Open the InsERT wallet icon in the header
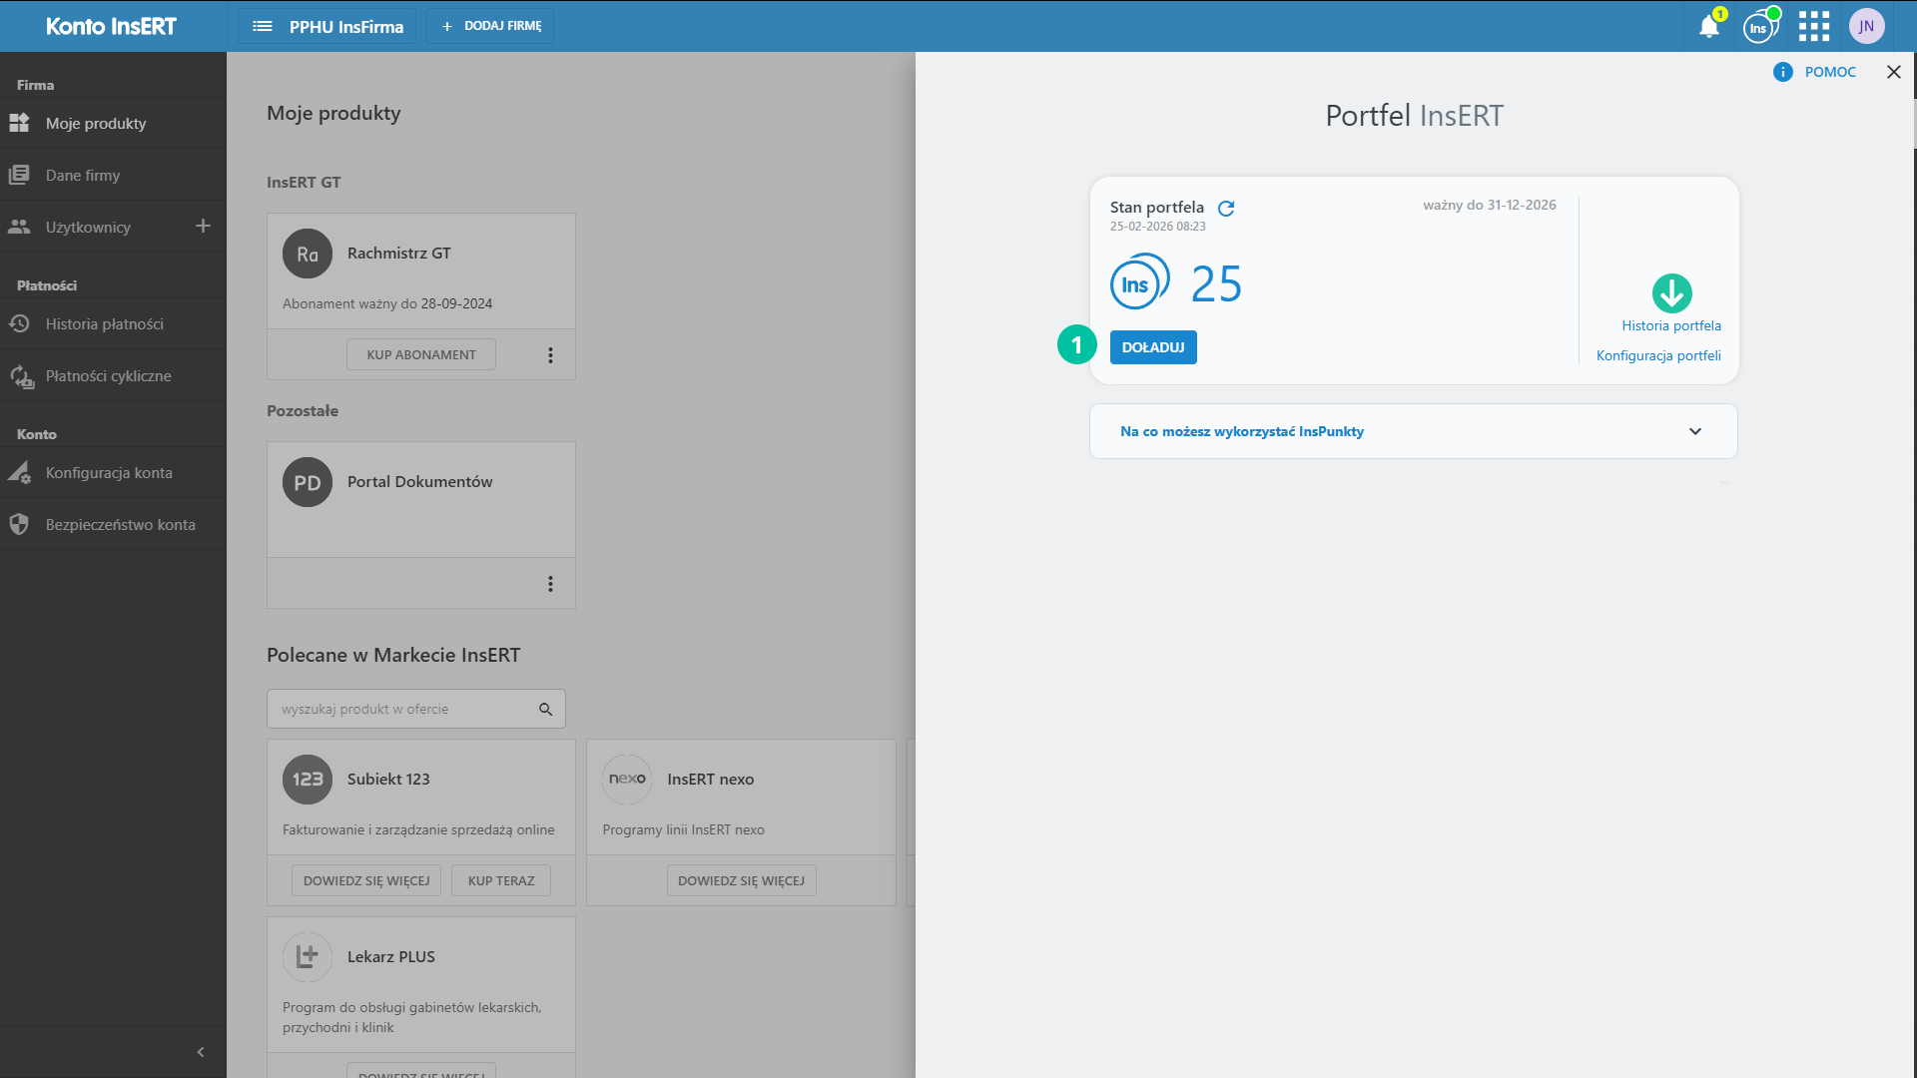Image resolution: width=1917 pixels, height=1078 pixels. [x=1759, y=27]
